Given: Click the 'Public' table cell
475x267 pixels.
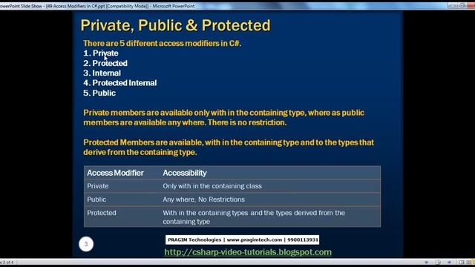Looking at the screenshot, I should [x=96, y=200].
